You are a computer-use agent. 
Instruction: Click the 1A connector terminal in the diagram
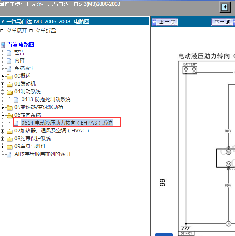tap(228, 164)
